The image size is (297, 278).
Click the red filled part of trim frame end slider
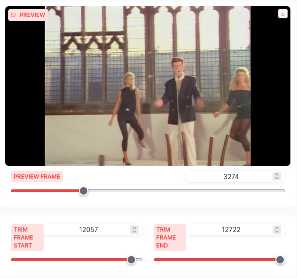(215, 260)
